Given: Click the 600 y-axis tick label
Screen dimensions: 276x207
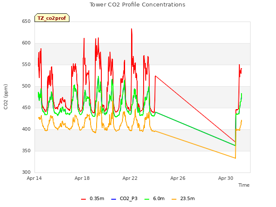Looking at the screenshot, I should click(x=26, y=43).
